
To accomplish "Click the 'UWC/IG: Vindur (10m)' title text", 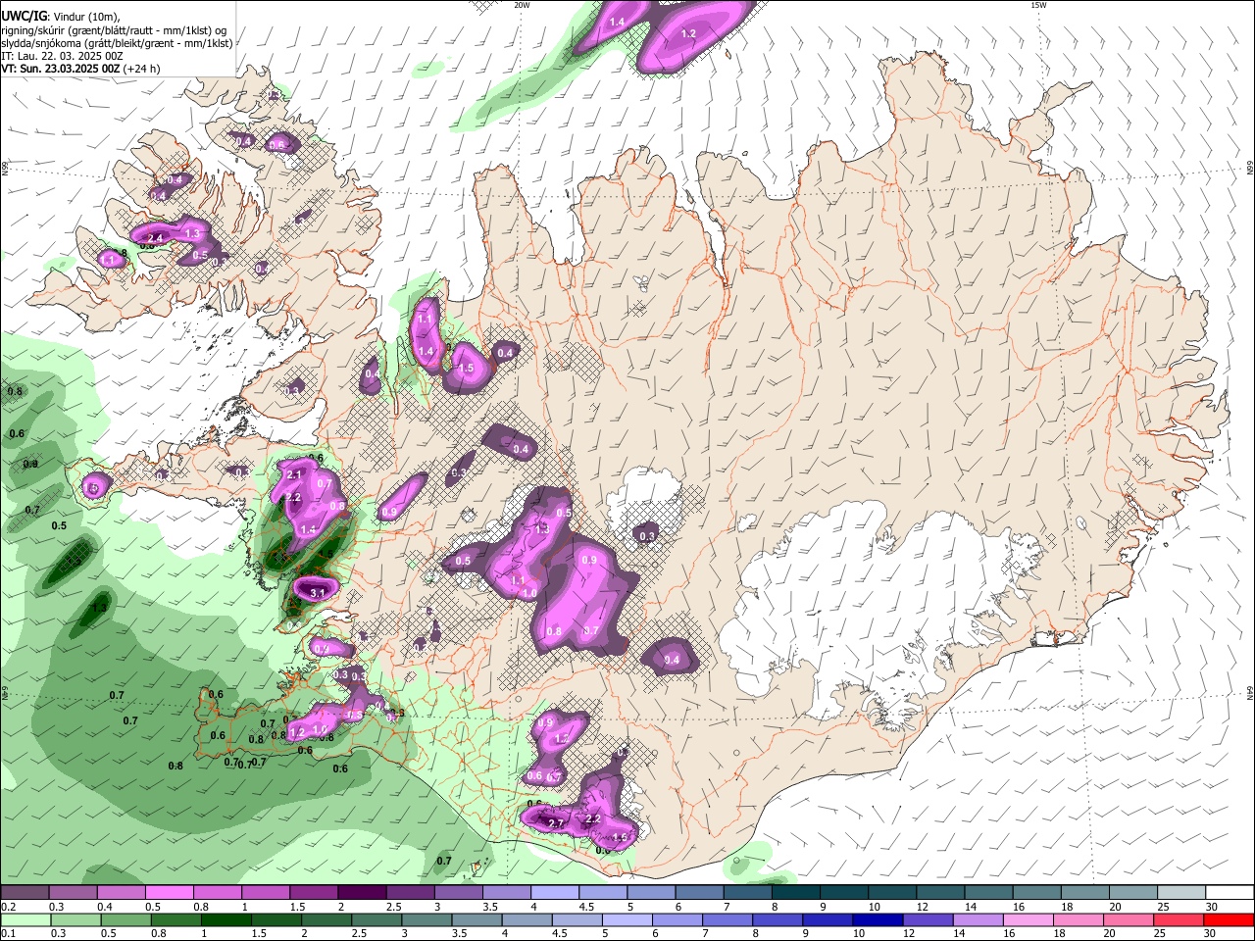I will point(61,17).
